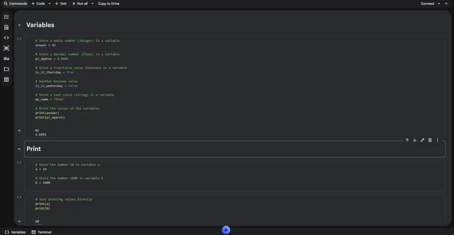
Task: Open the Run all dropdown arrow
Action: 92,4
